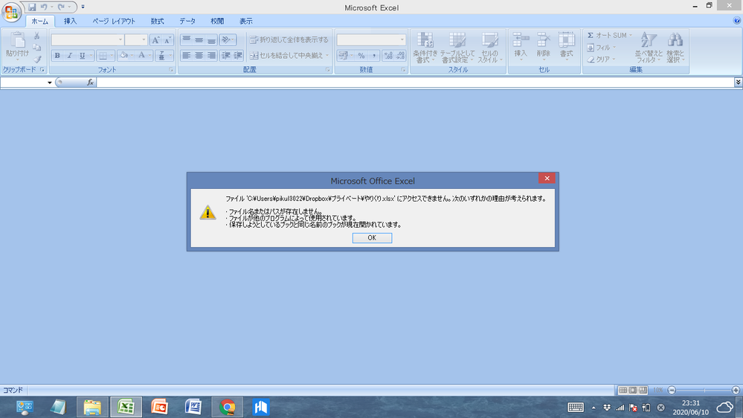The height and width of the screenshot is (418, 743).
Task: Increase font size with large A icon
Action: click(155, 40)
